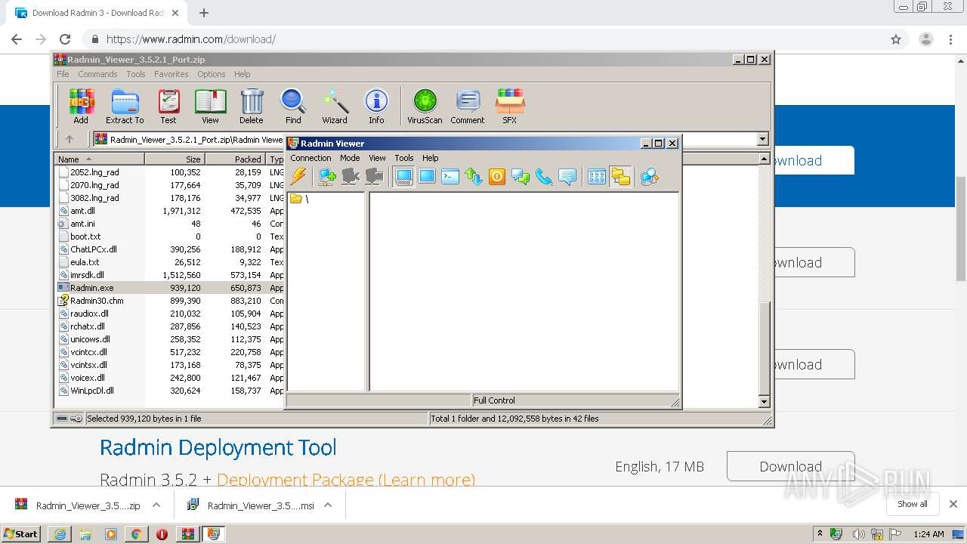
Task: Select View Only mode icon in Radmin Viewer
Action: [427, 177]
